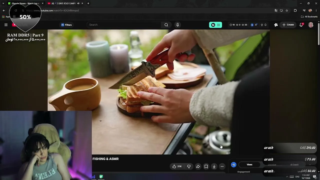320x180 pixels.
Task: Open the Chrome profile avatar
Action: point(310,10)
